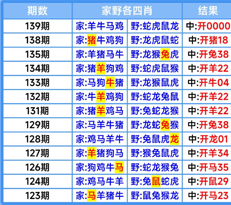This screenshot has height=205, width=231.
Task: Click cell 家:马狗牛猪
Action: pyautogui.click(x=100, y=83)
